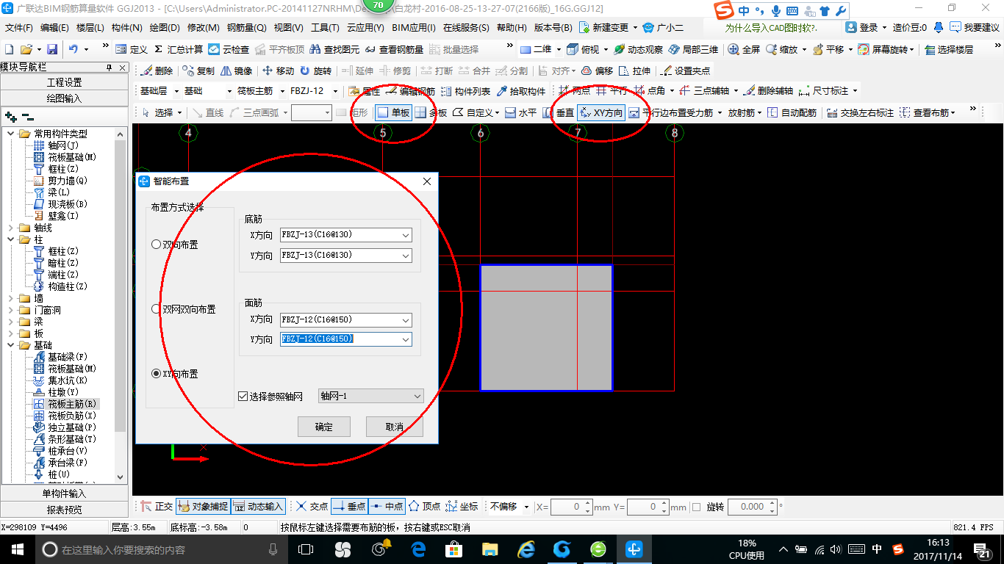
Task: Open 轴网-1 reference grid dropdown
Action: 370,396
